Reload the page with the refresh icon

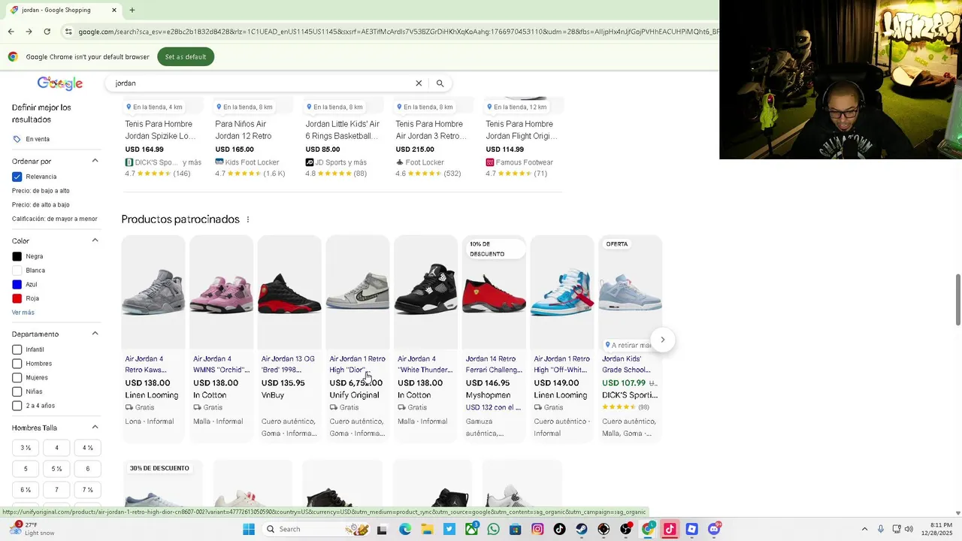click(47, 32)
